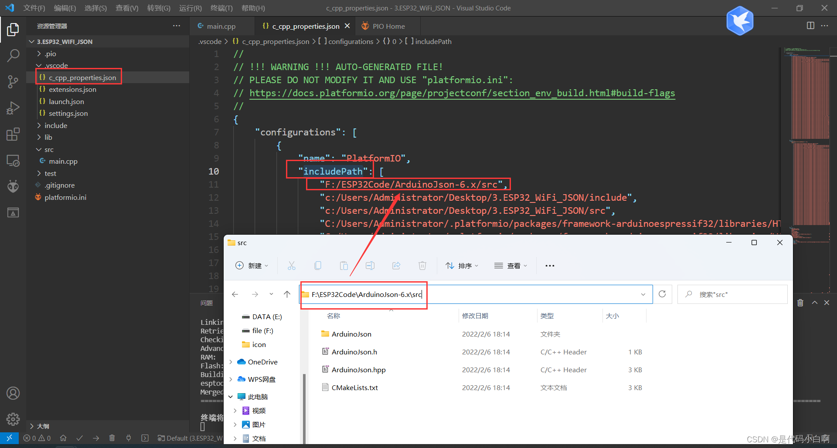Click file explorer Refresh button
The image size is (837, 448).
point(662,294)
